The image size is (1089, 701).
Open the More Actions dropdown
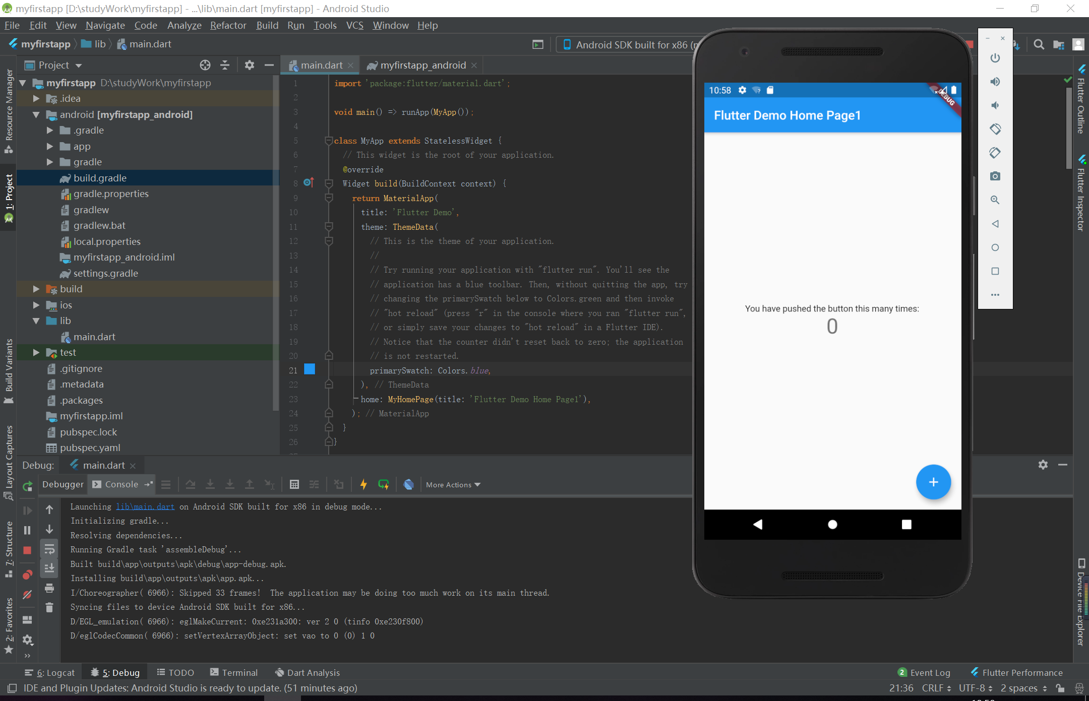pyautogui.click(x=453, y=485)
